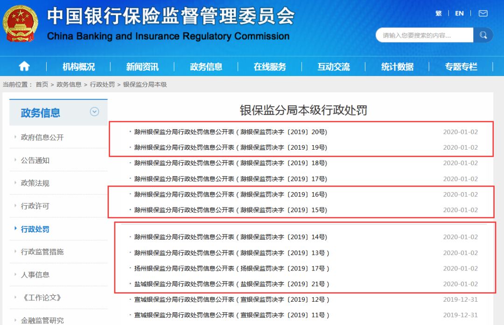Click the 2020-01-02 date of 20号 row
Screen dimensions: 504x325
pos(460,132)
